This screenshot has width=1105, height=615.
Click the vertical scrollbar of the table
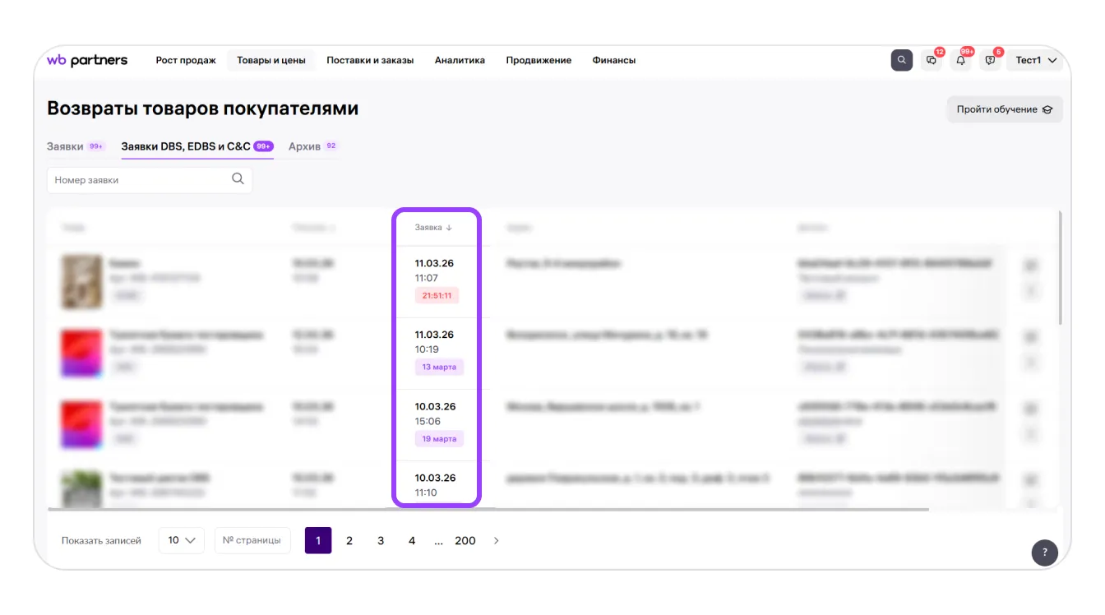point(1060,268)
